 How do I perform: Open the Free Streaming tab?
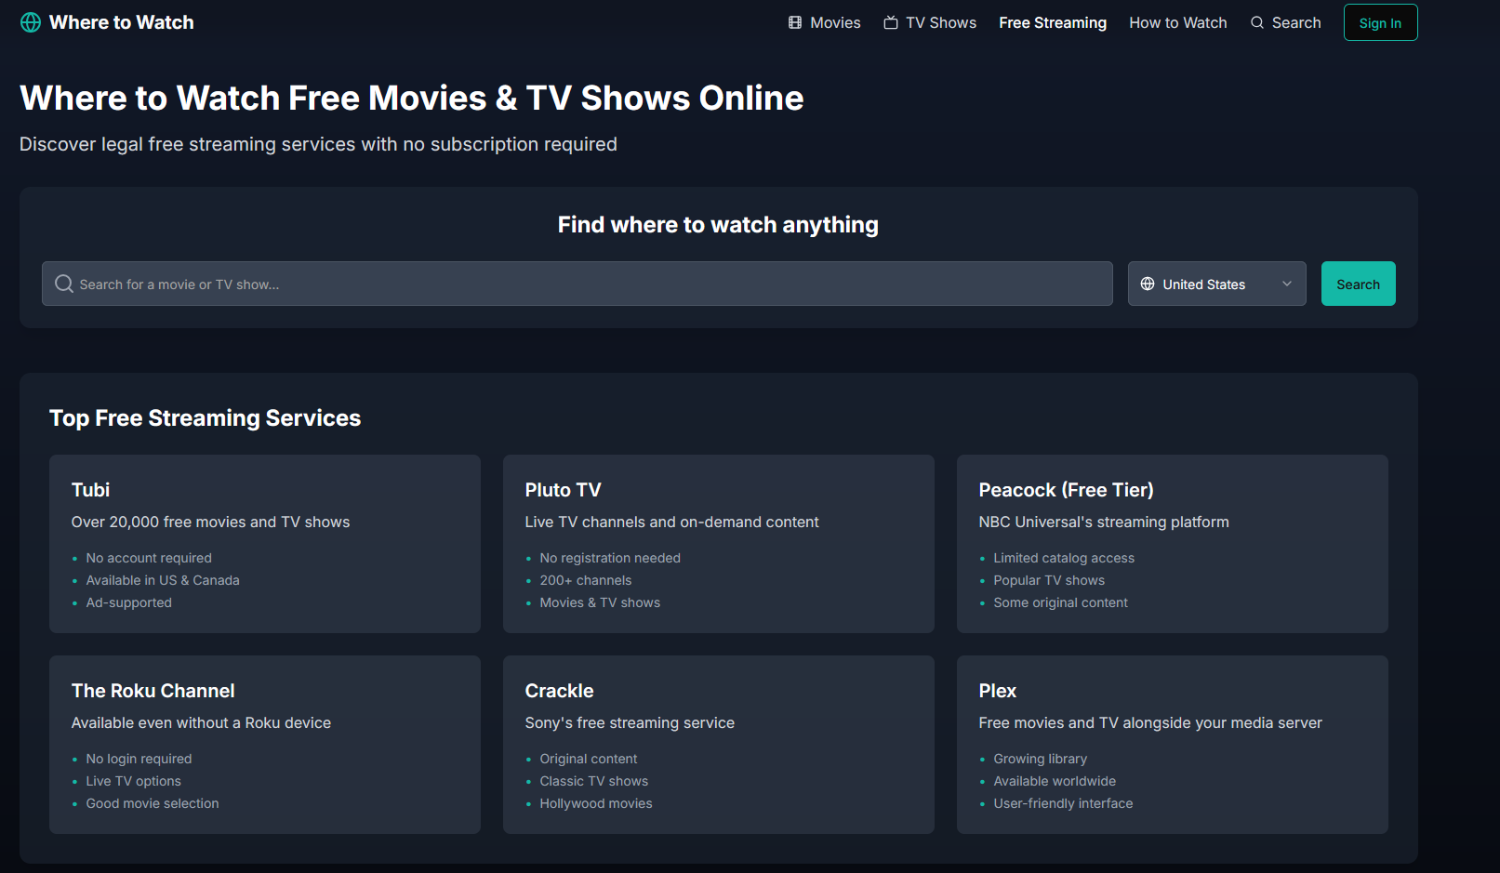1053,21
